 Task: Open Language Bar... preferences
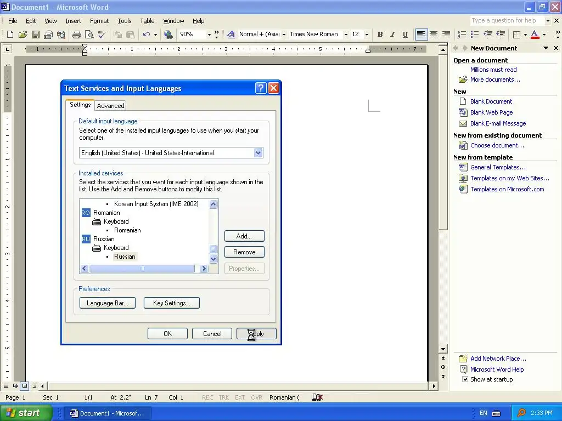pyautogui.click(x=107, y=303)
